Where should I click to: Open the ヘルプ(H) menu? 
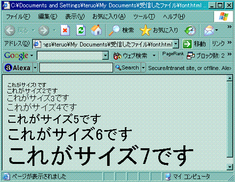point(174,17)
